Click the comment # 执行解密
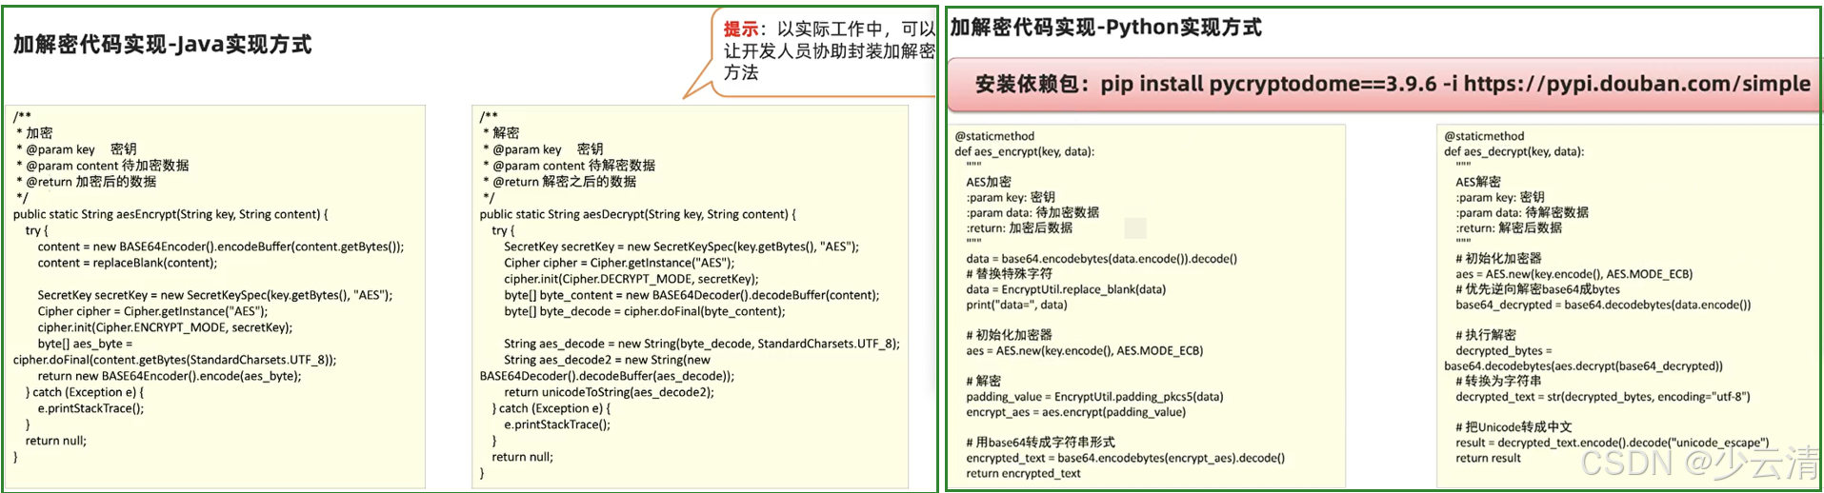The width and height of the screenshot is (1824, 493). (x=1486, y=335)
